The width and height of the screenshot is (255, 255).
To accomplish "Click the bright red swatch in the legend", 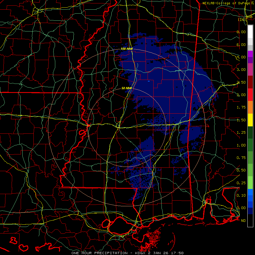I will point(250,95).
